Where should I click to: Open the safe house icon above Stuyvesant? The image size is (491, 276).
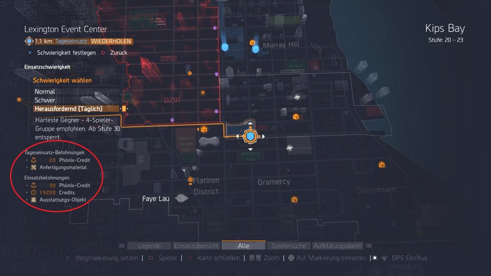(382, 165)
